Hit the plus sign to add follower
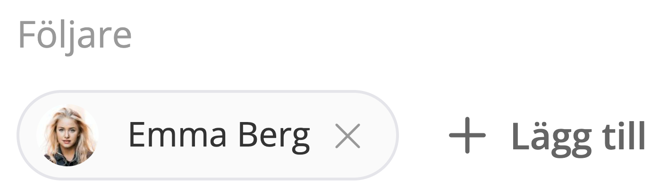This screenshot has height=196, width=660. click(x=467, y=135)
